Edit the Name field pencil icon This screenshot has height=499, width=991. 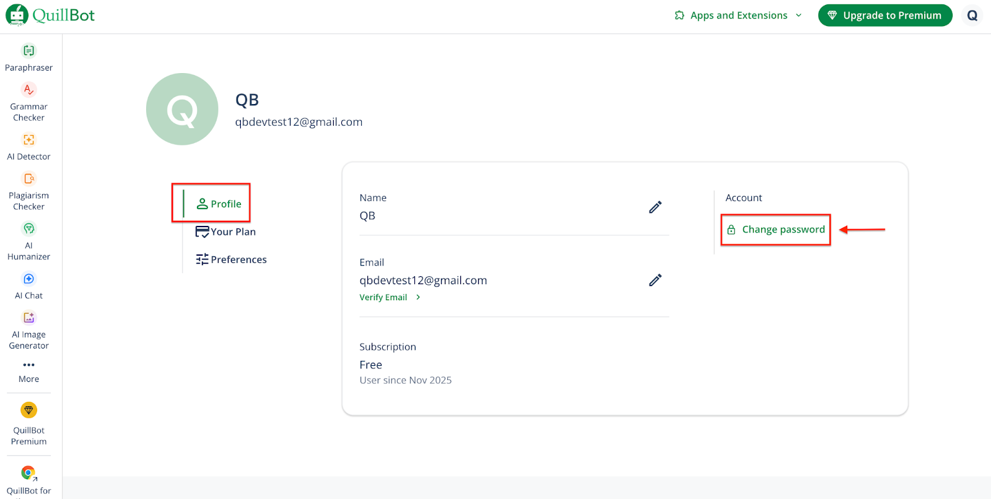click(655, 207)
